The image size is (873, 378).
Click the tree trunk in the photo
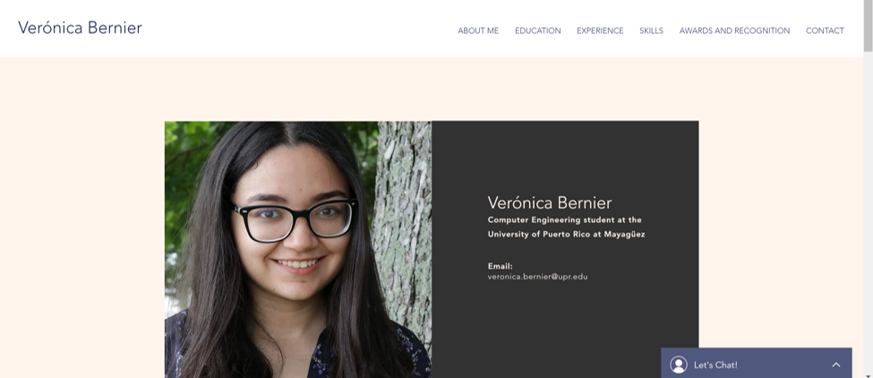point(404,223)
